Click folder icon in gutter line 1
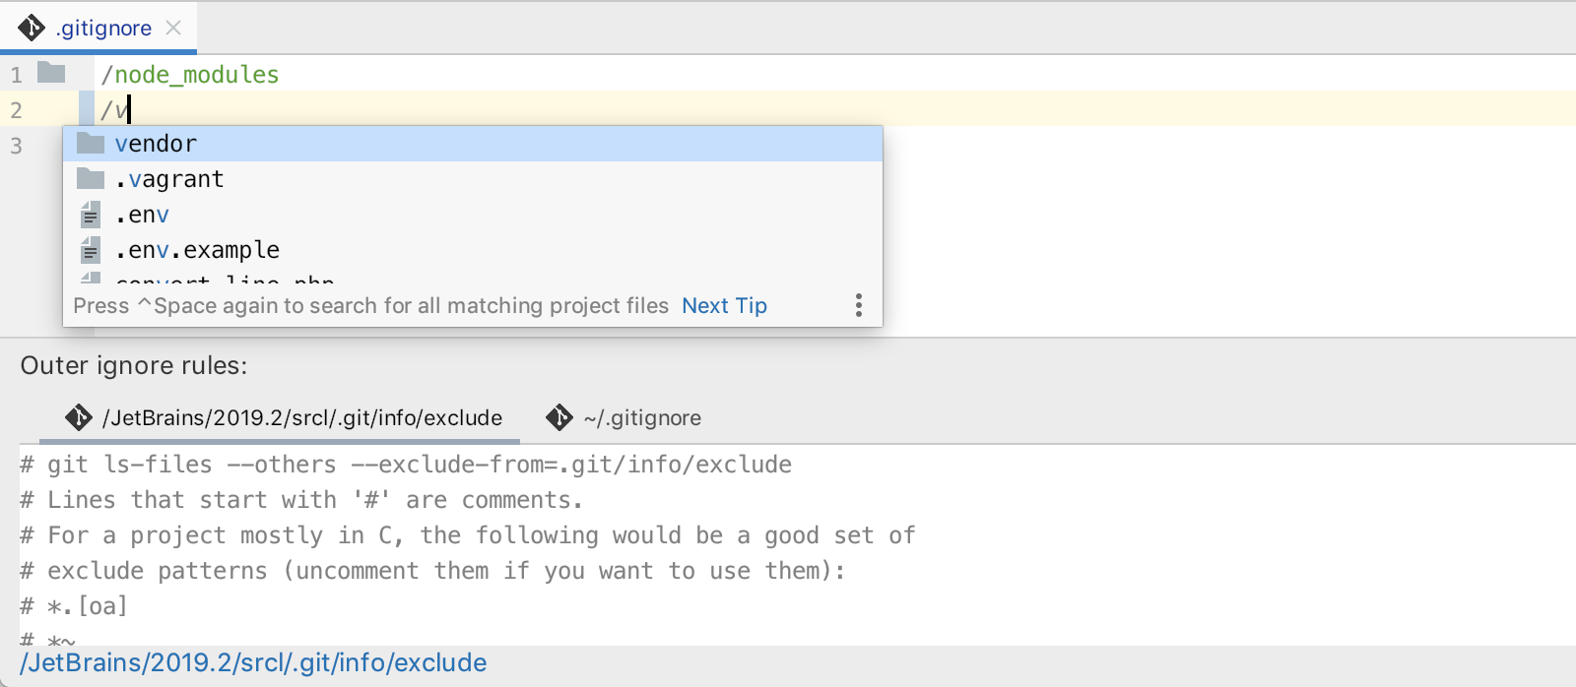Viewport: 1576px width, 687px height. [51, 73]
